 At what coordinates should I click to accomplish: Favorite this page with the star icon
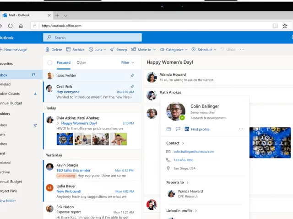(285, 26)
